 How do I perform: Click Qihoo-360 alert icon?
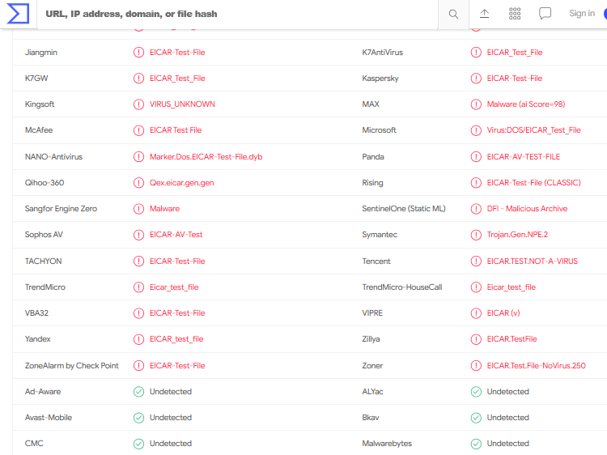pyautogui.click(x=138, y=183)
